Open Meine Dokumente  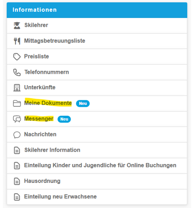pyautogui.click(x=97, y=104)
